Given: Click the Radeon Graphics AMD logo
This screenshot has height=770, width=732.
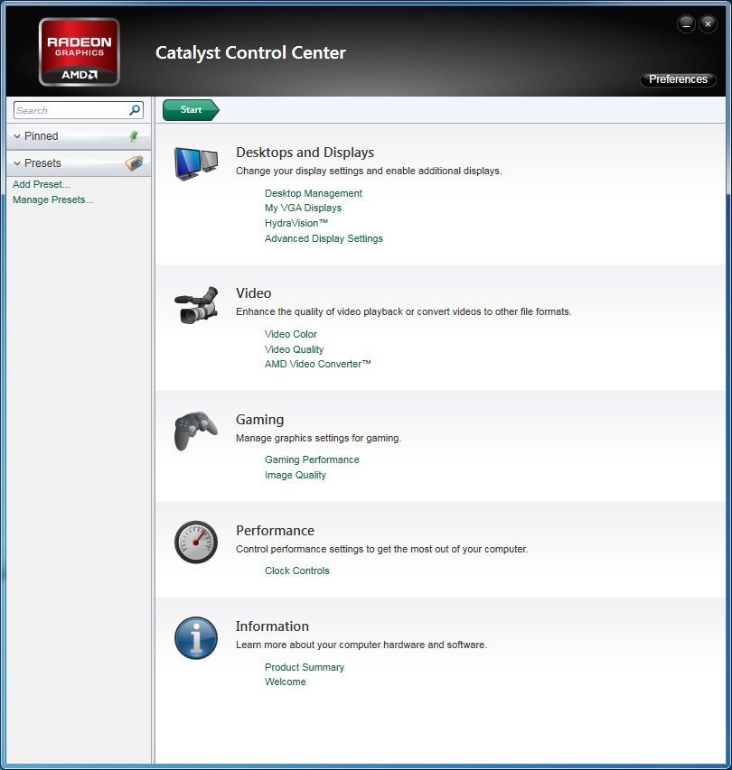Looking at the screenshot, I should point(80,51).
